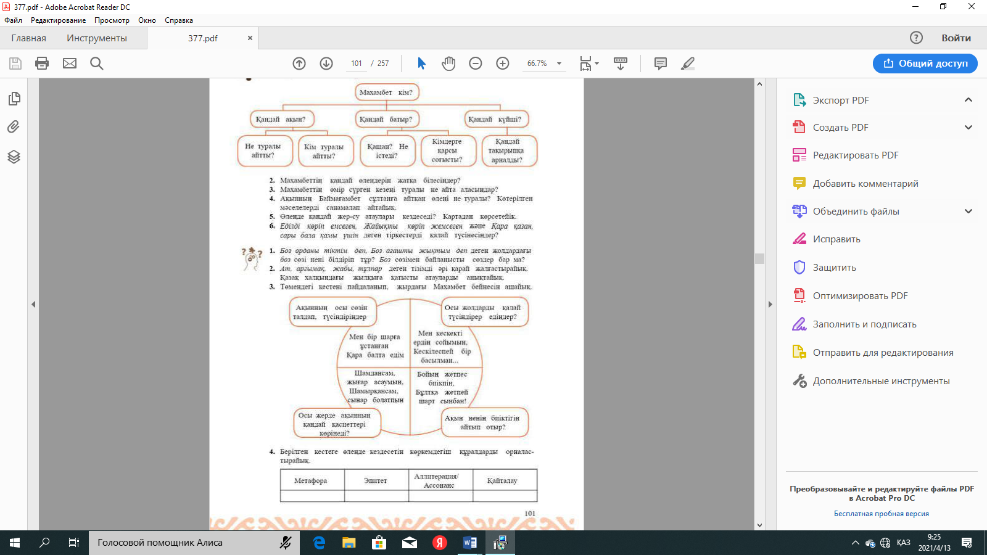The image size is (987, 555).
Task: Open Заполнить и подписать tool
Action: (864, 324)
